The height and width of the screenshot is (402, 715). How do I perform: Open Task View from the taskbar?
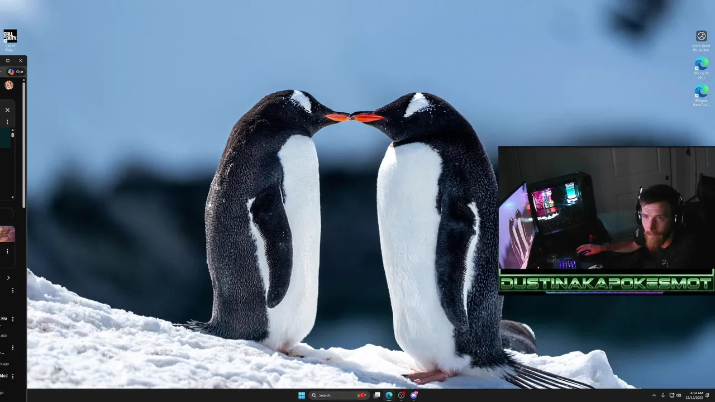[377, 395]
